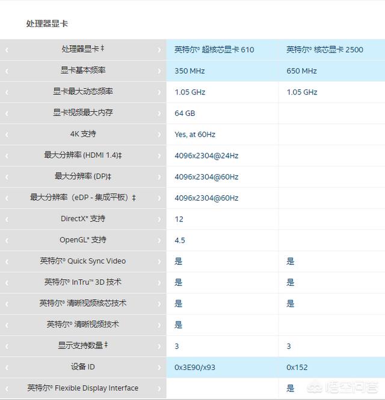Screen dimensions: 385x400
Task: Open the 4K 支持 label
Action: click(83, 134)
